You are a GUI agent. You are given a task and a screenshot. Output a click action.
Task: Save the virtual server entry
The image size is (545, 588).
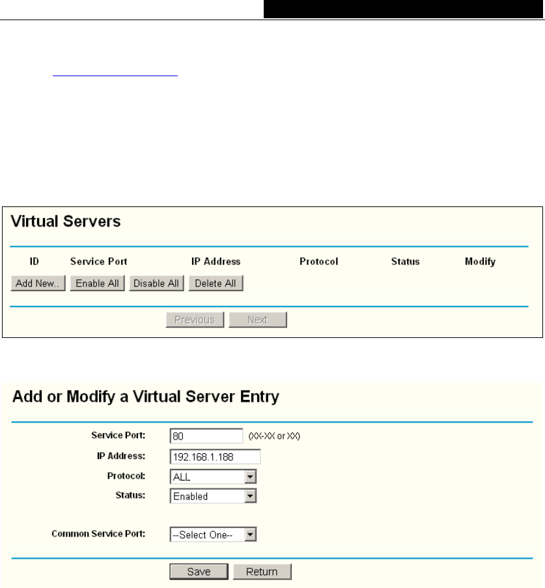(199, 572)
